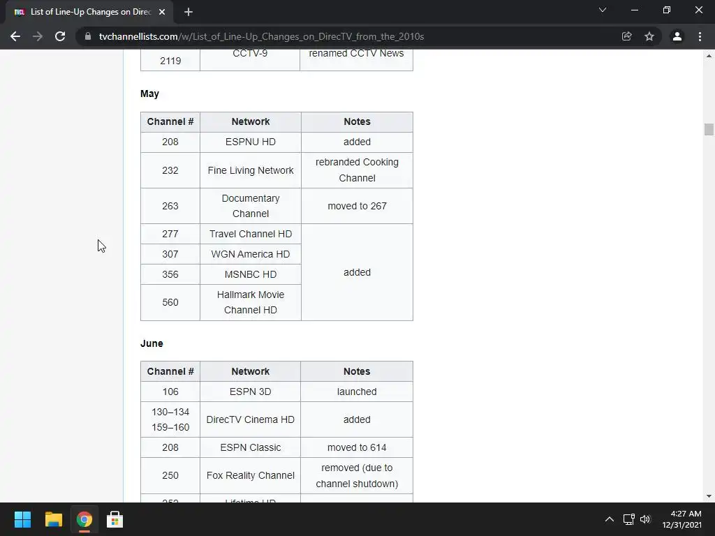Screen dimensions: 715x536
Task: Open File Explorer from taskbar
Action: (53, 519)
